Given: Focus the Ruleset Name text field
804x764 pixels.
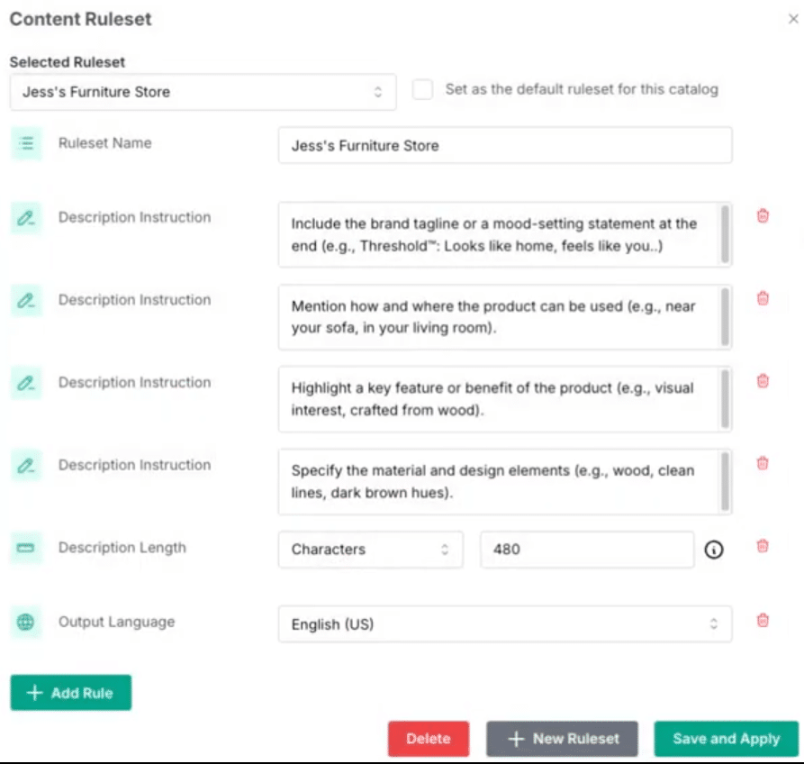Looking at the screenshot, I should pos(505,146).
